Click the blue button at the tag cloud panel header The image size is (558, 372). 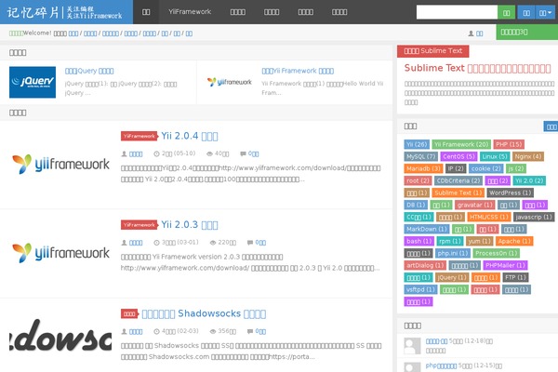coord(551,126)
